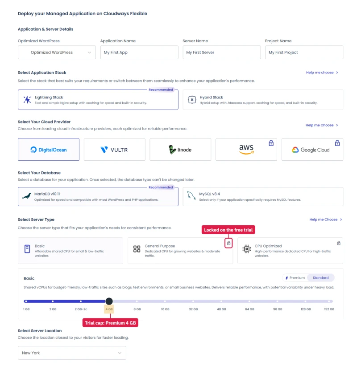Click the Google Cloud logo
Viewport: 357px width, 366px height.
pyautogui.click(x=311, y=150)
